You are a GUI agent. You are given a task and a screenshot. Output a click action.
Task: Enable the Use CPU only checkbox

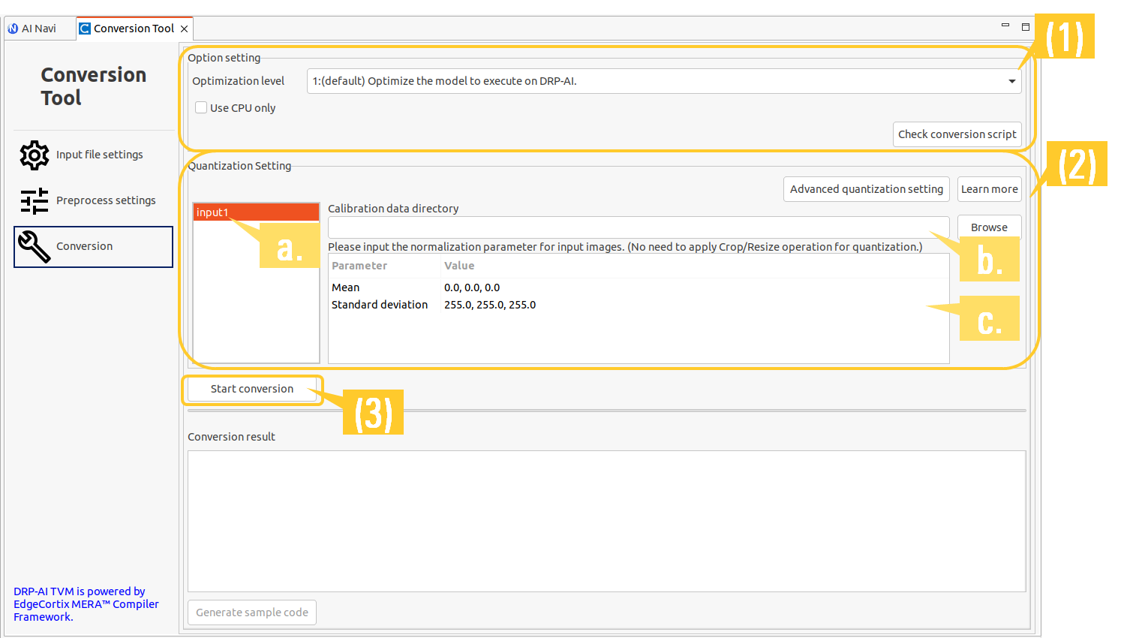coord(201,108)
